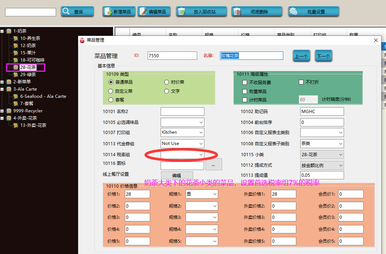Select the 28-花茶 tree node
386x254 pixels.
coord(28,67)
